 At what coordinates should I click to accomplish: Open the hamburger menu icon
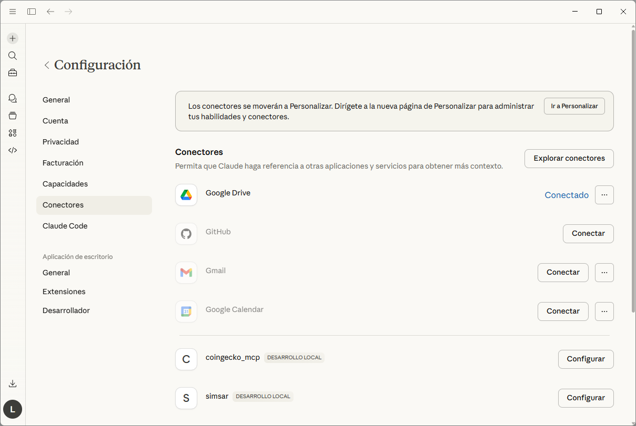[13, 12]
